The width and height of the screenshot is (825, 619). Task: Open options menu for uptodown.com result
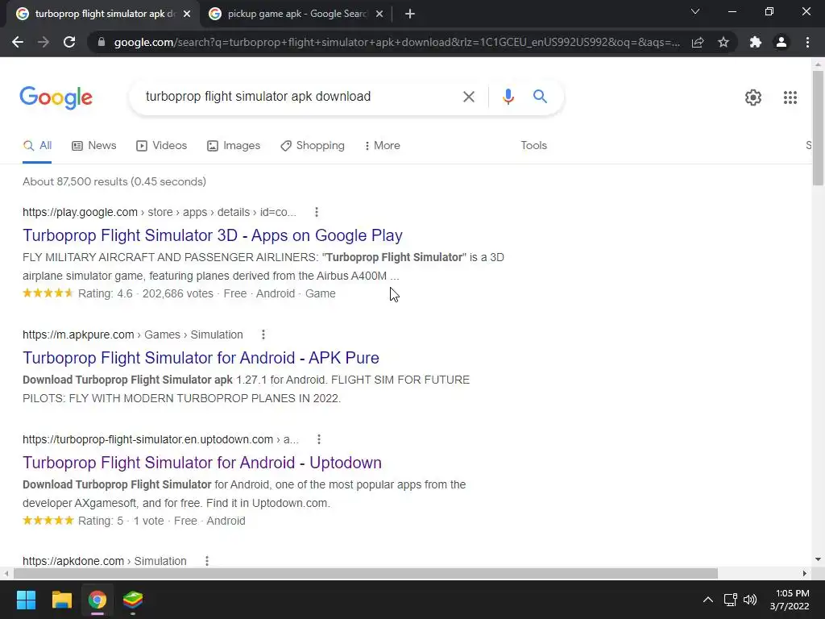pyautogui.click(x=319, y=439)
